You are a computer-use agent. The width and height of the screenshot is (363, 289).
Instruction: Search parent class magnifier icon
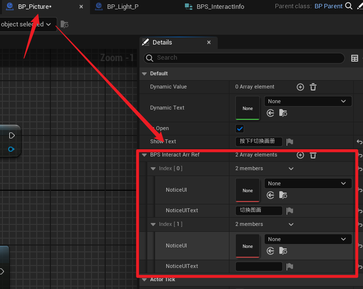pyautogui.click(x=349, y=6)
